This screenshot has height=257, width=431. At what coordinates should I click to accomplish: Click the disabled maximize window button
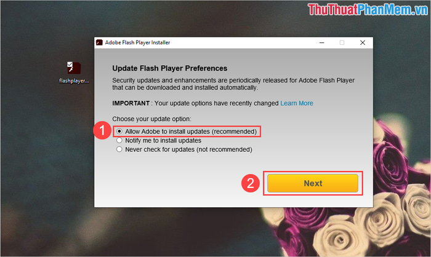(342, 42)
